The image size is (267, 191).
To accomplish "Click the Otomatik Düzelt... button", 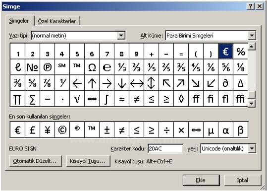I will [x=36, y=161].
